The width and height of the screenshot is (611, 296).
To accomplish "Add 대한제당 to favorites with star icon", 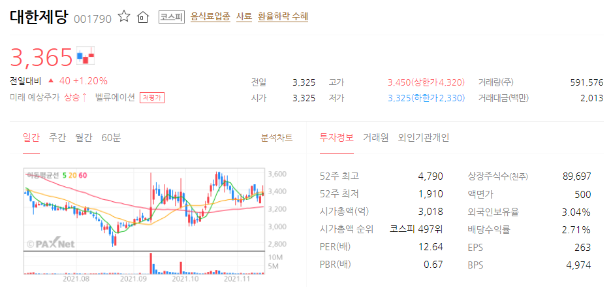I will point(124,16).
